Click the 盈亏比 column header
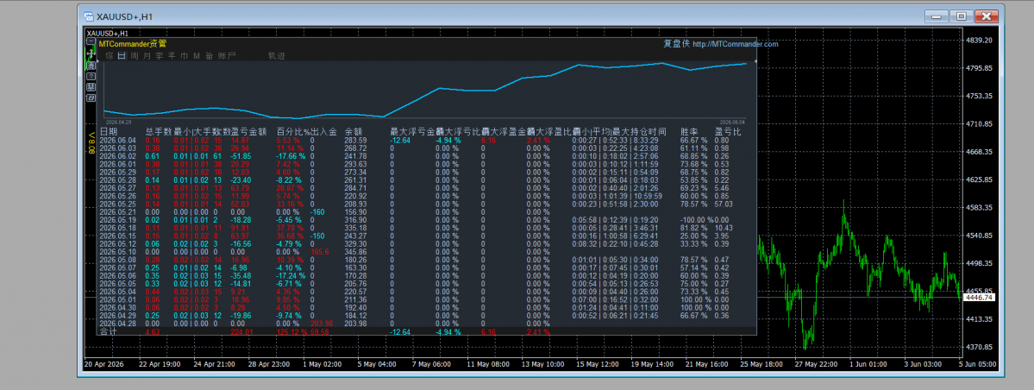1034x390 pixels. tap(728, 131)
